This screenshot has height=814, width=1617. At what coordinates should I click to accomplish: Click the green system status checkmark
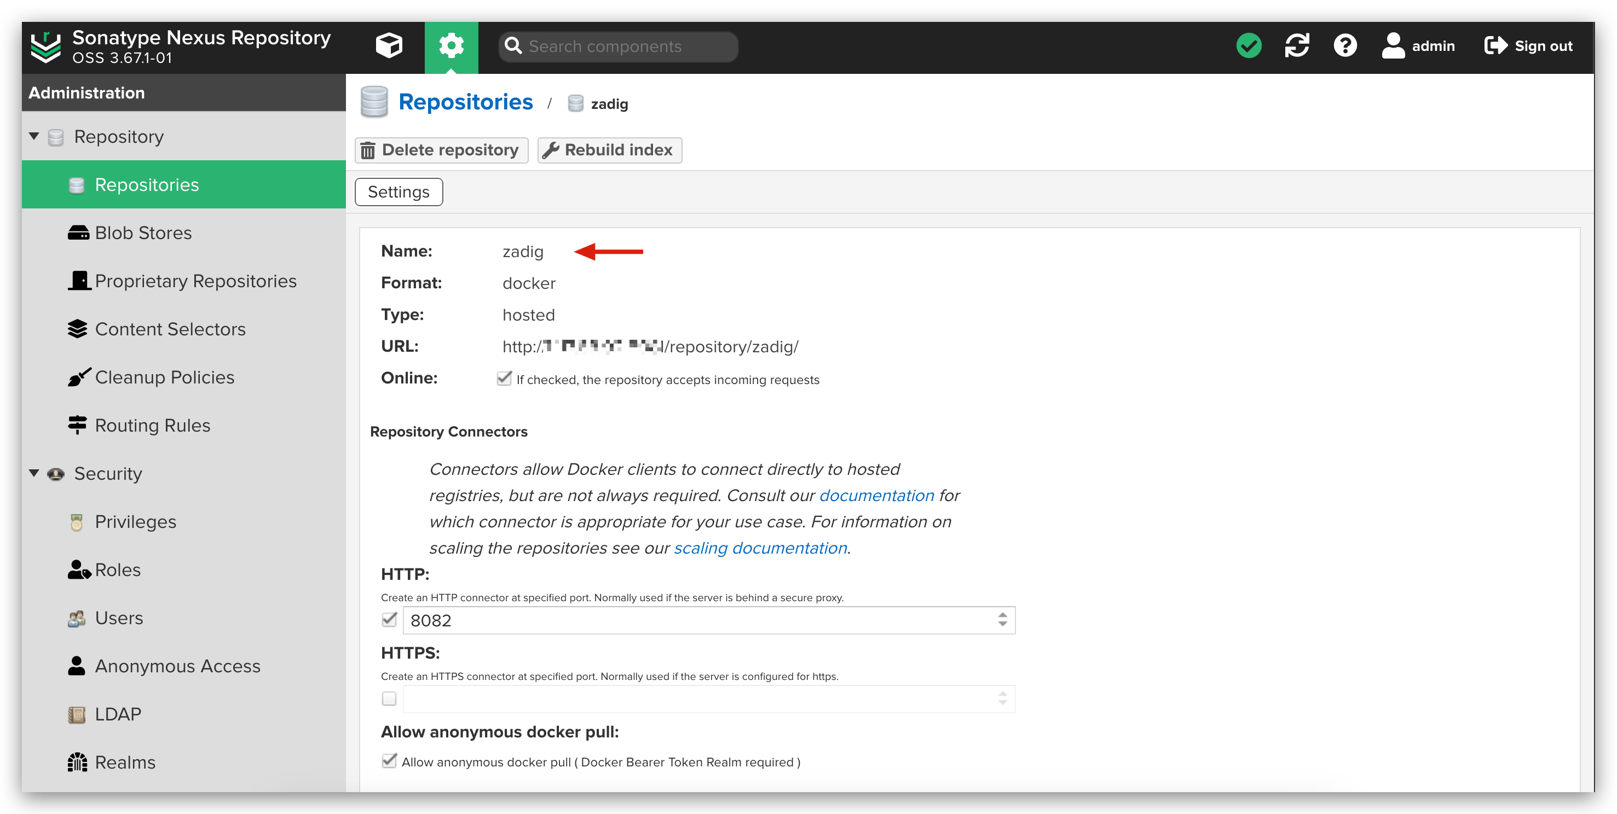click(x=1249, y=46)
